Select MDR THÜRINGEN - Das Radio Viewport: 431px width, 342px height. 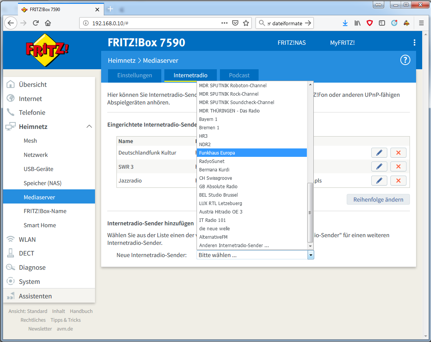click(x=252, y=111)
